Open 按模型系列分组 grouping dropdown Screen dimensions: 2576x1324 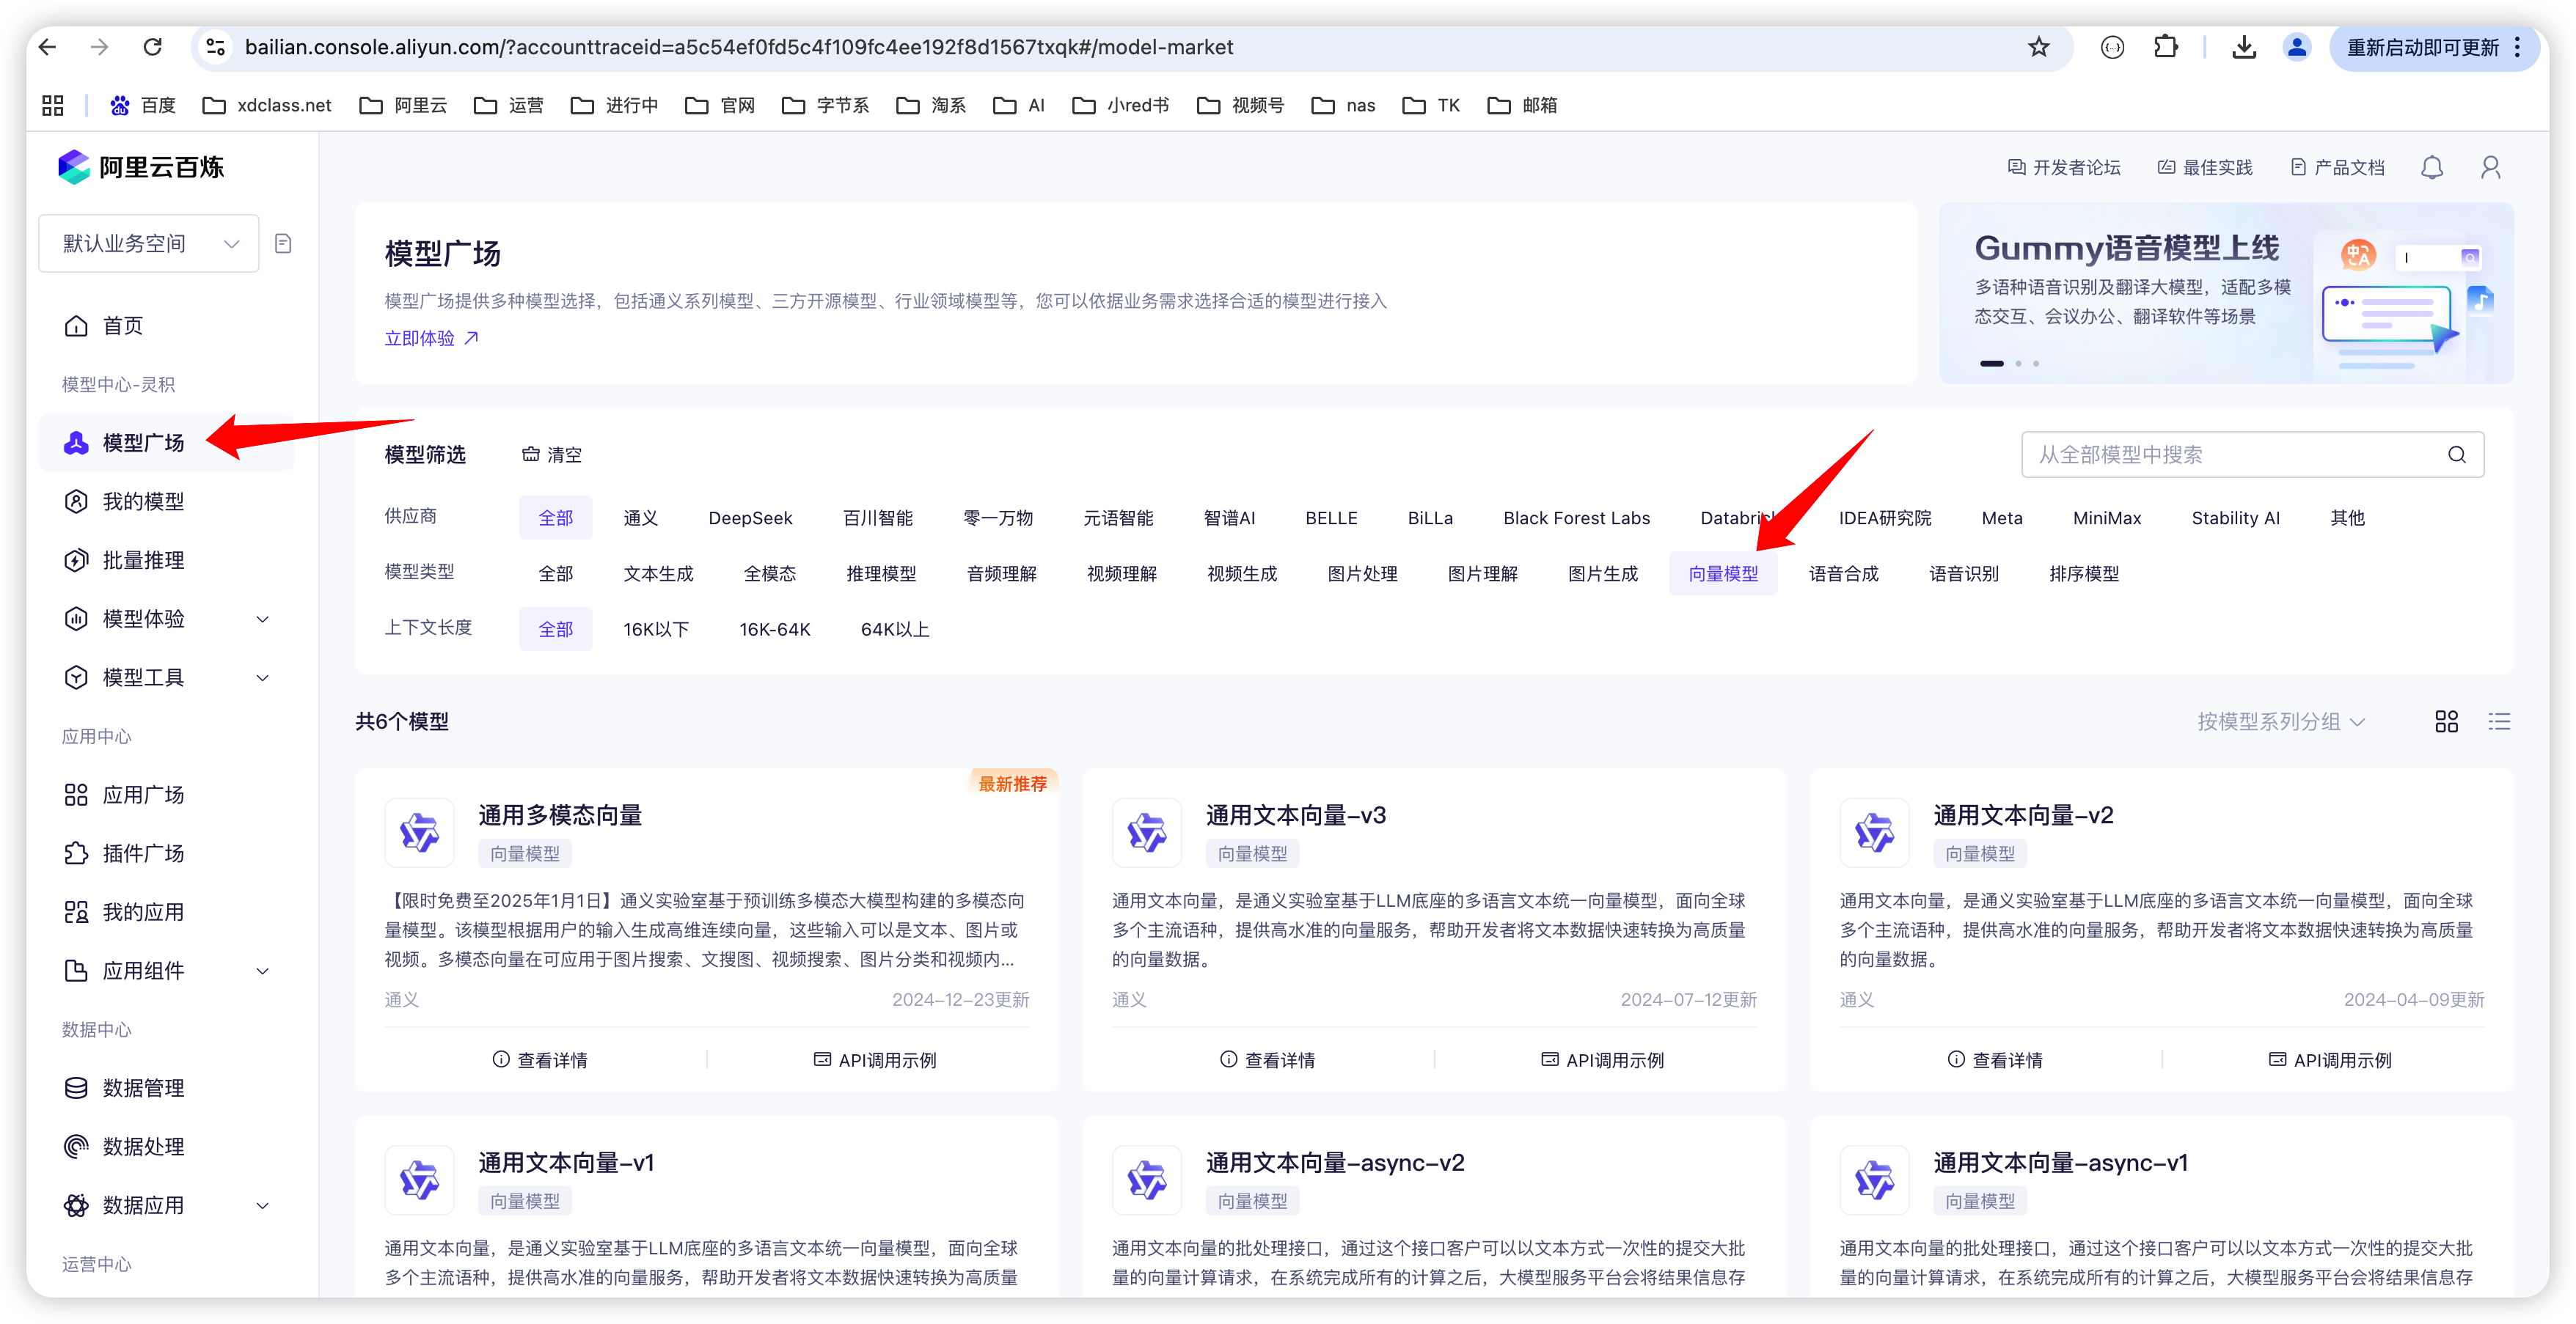coord(2280,721)
